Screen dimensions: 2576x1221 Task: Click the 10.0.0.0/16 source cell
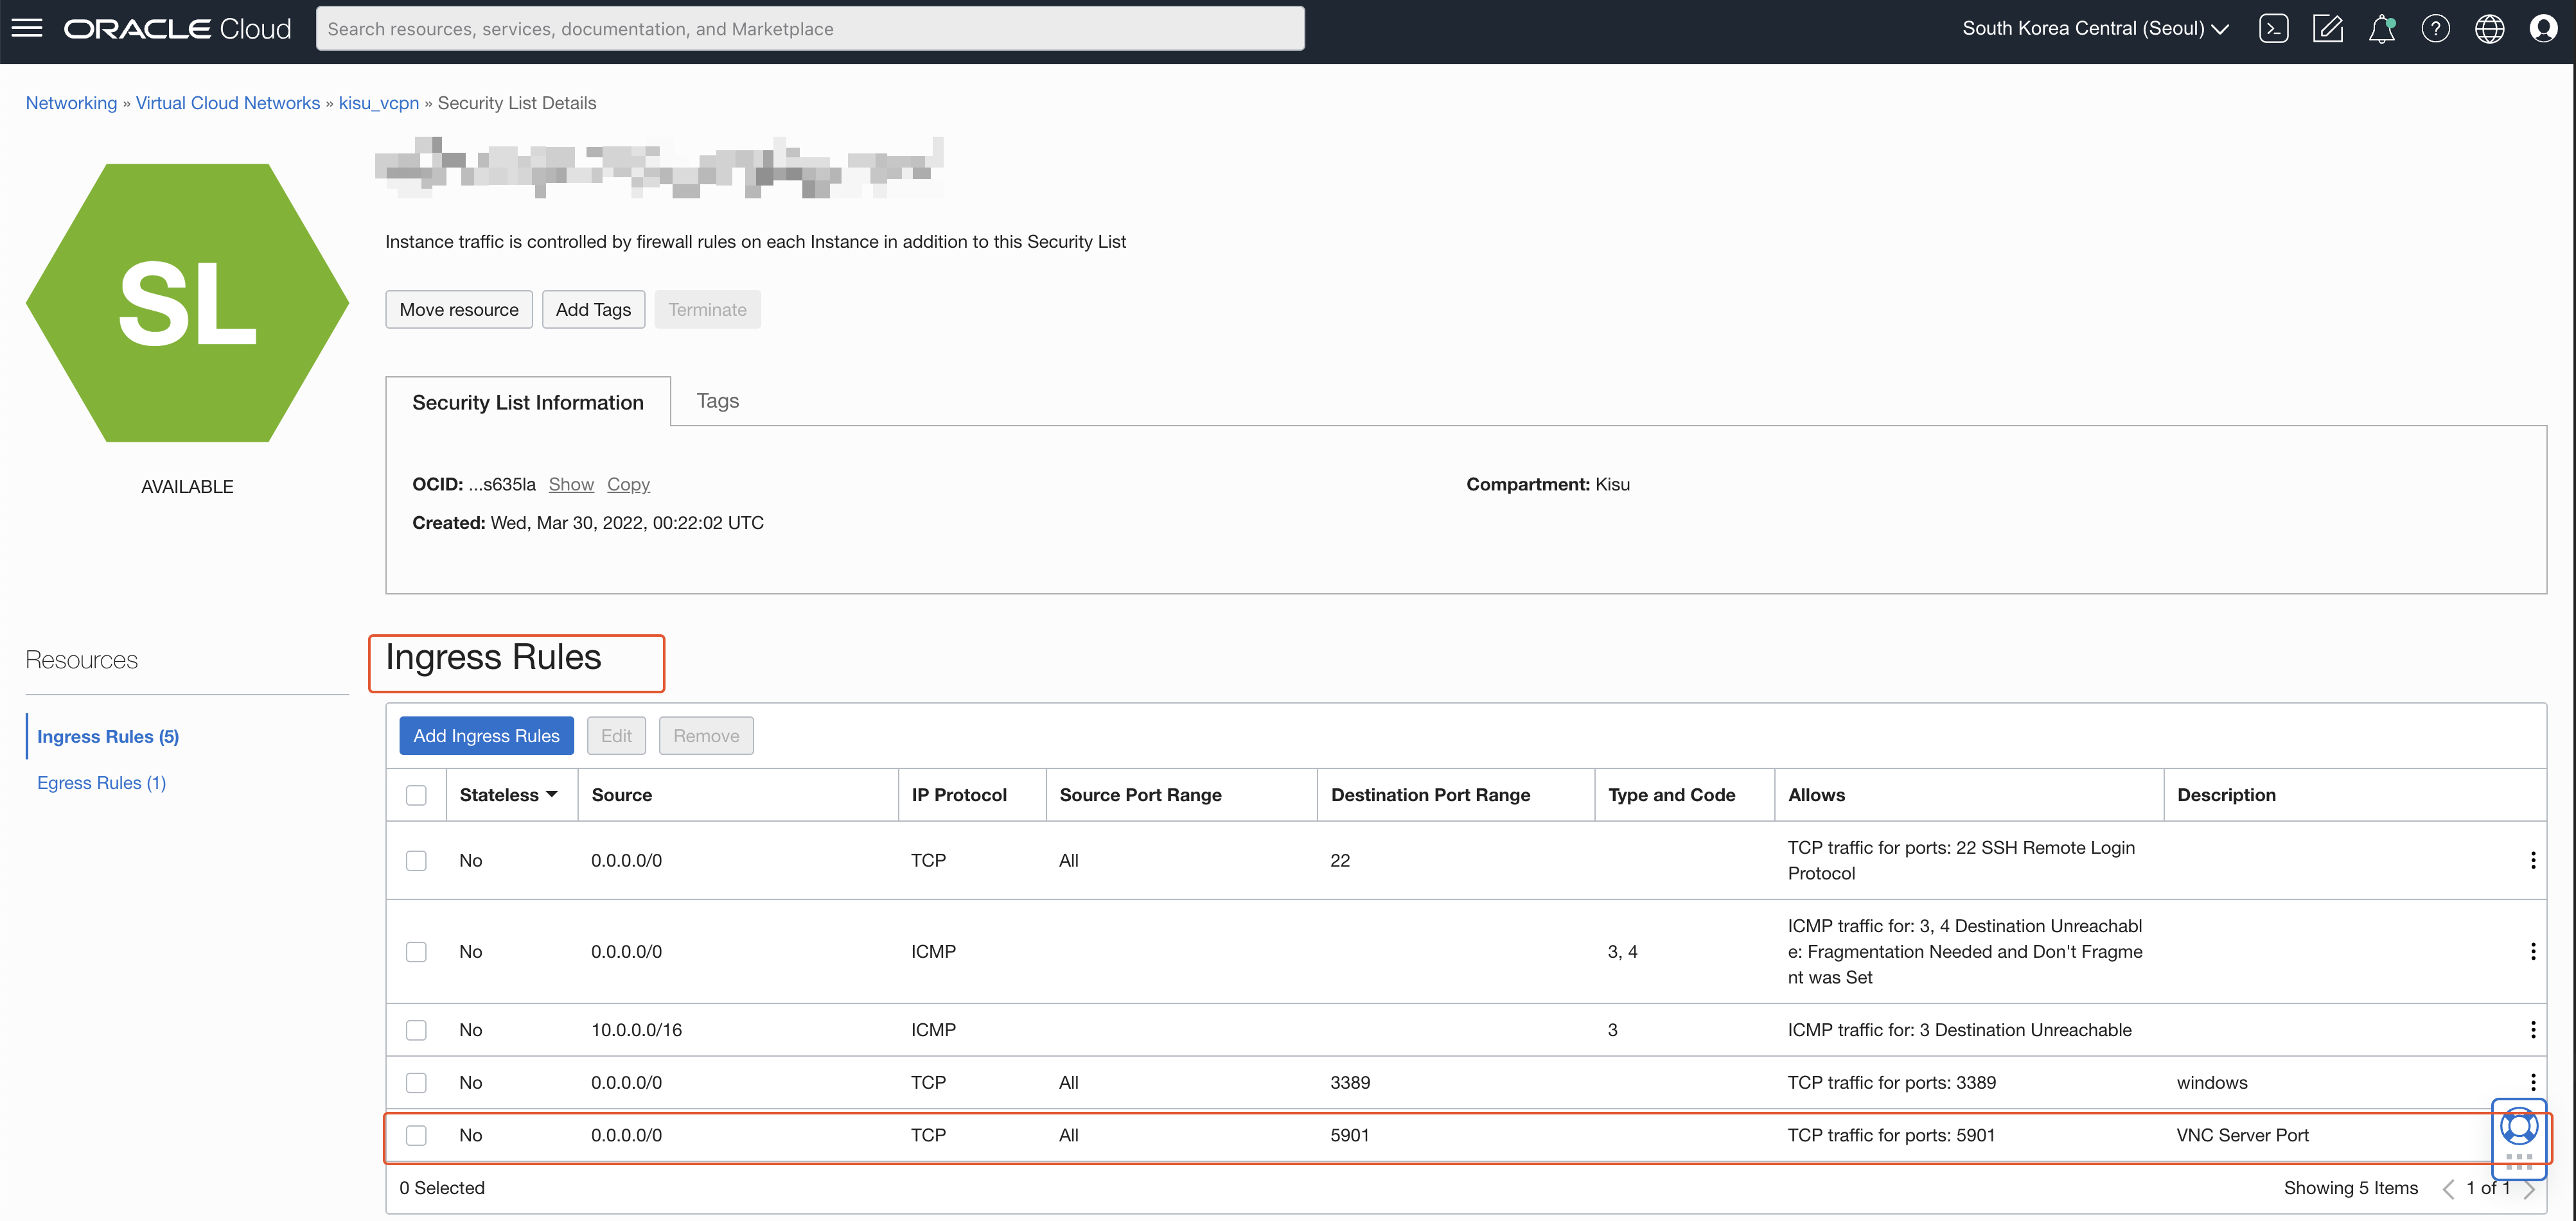point(636,1030)
